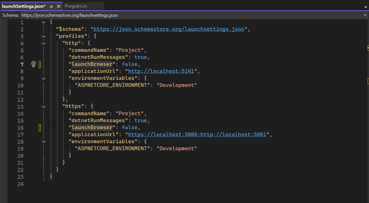Open the schemastore launchsettings.json link on line 2
369x203 pixels.
(169, 29)
